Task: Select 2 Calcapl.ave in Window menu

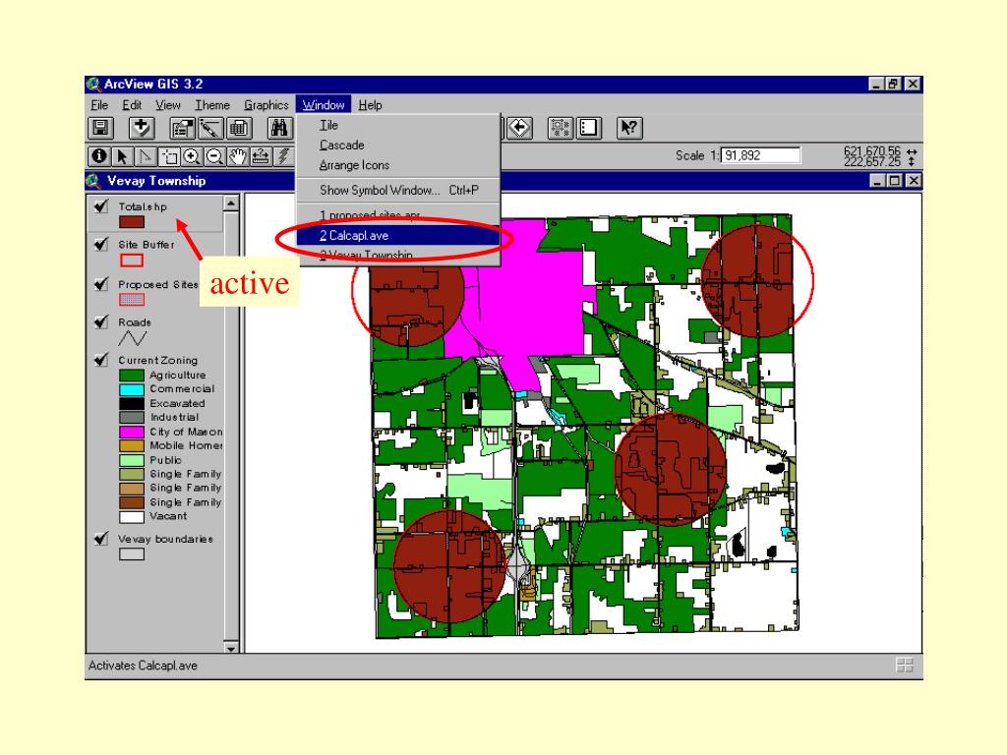Action: (398, 236)
